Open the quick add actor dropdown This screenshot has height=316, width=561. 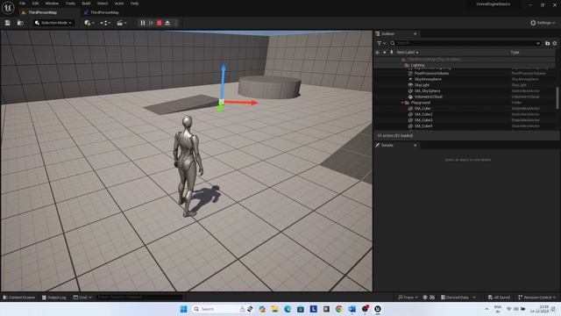point(89,23)
